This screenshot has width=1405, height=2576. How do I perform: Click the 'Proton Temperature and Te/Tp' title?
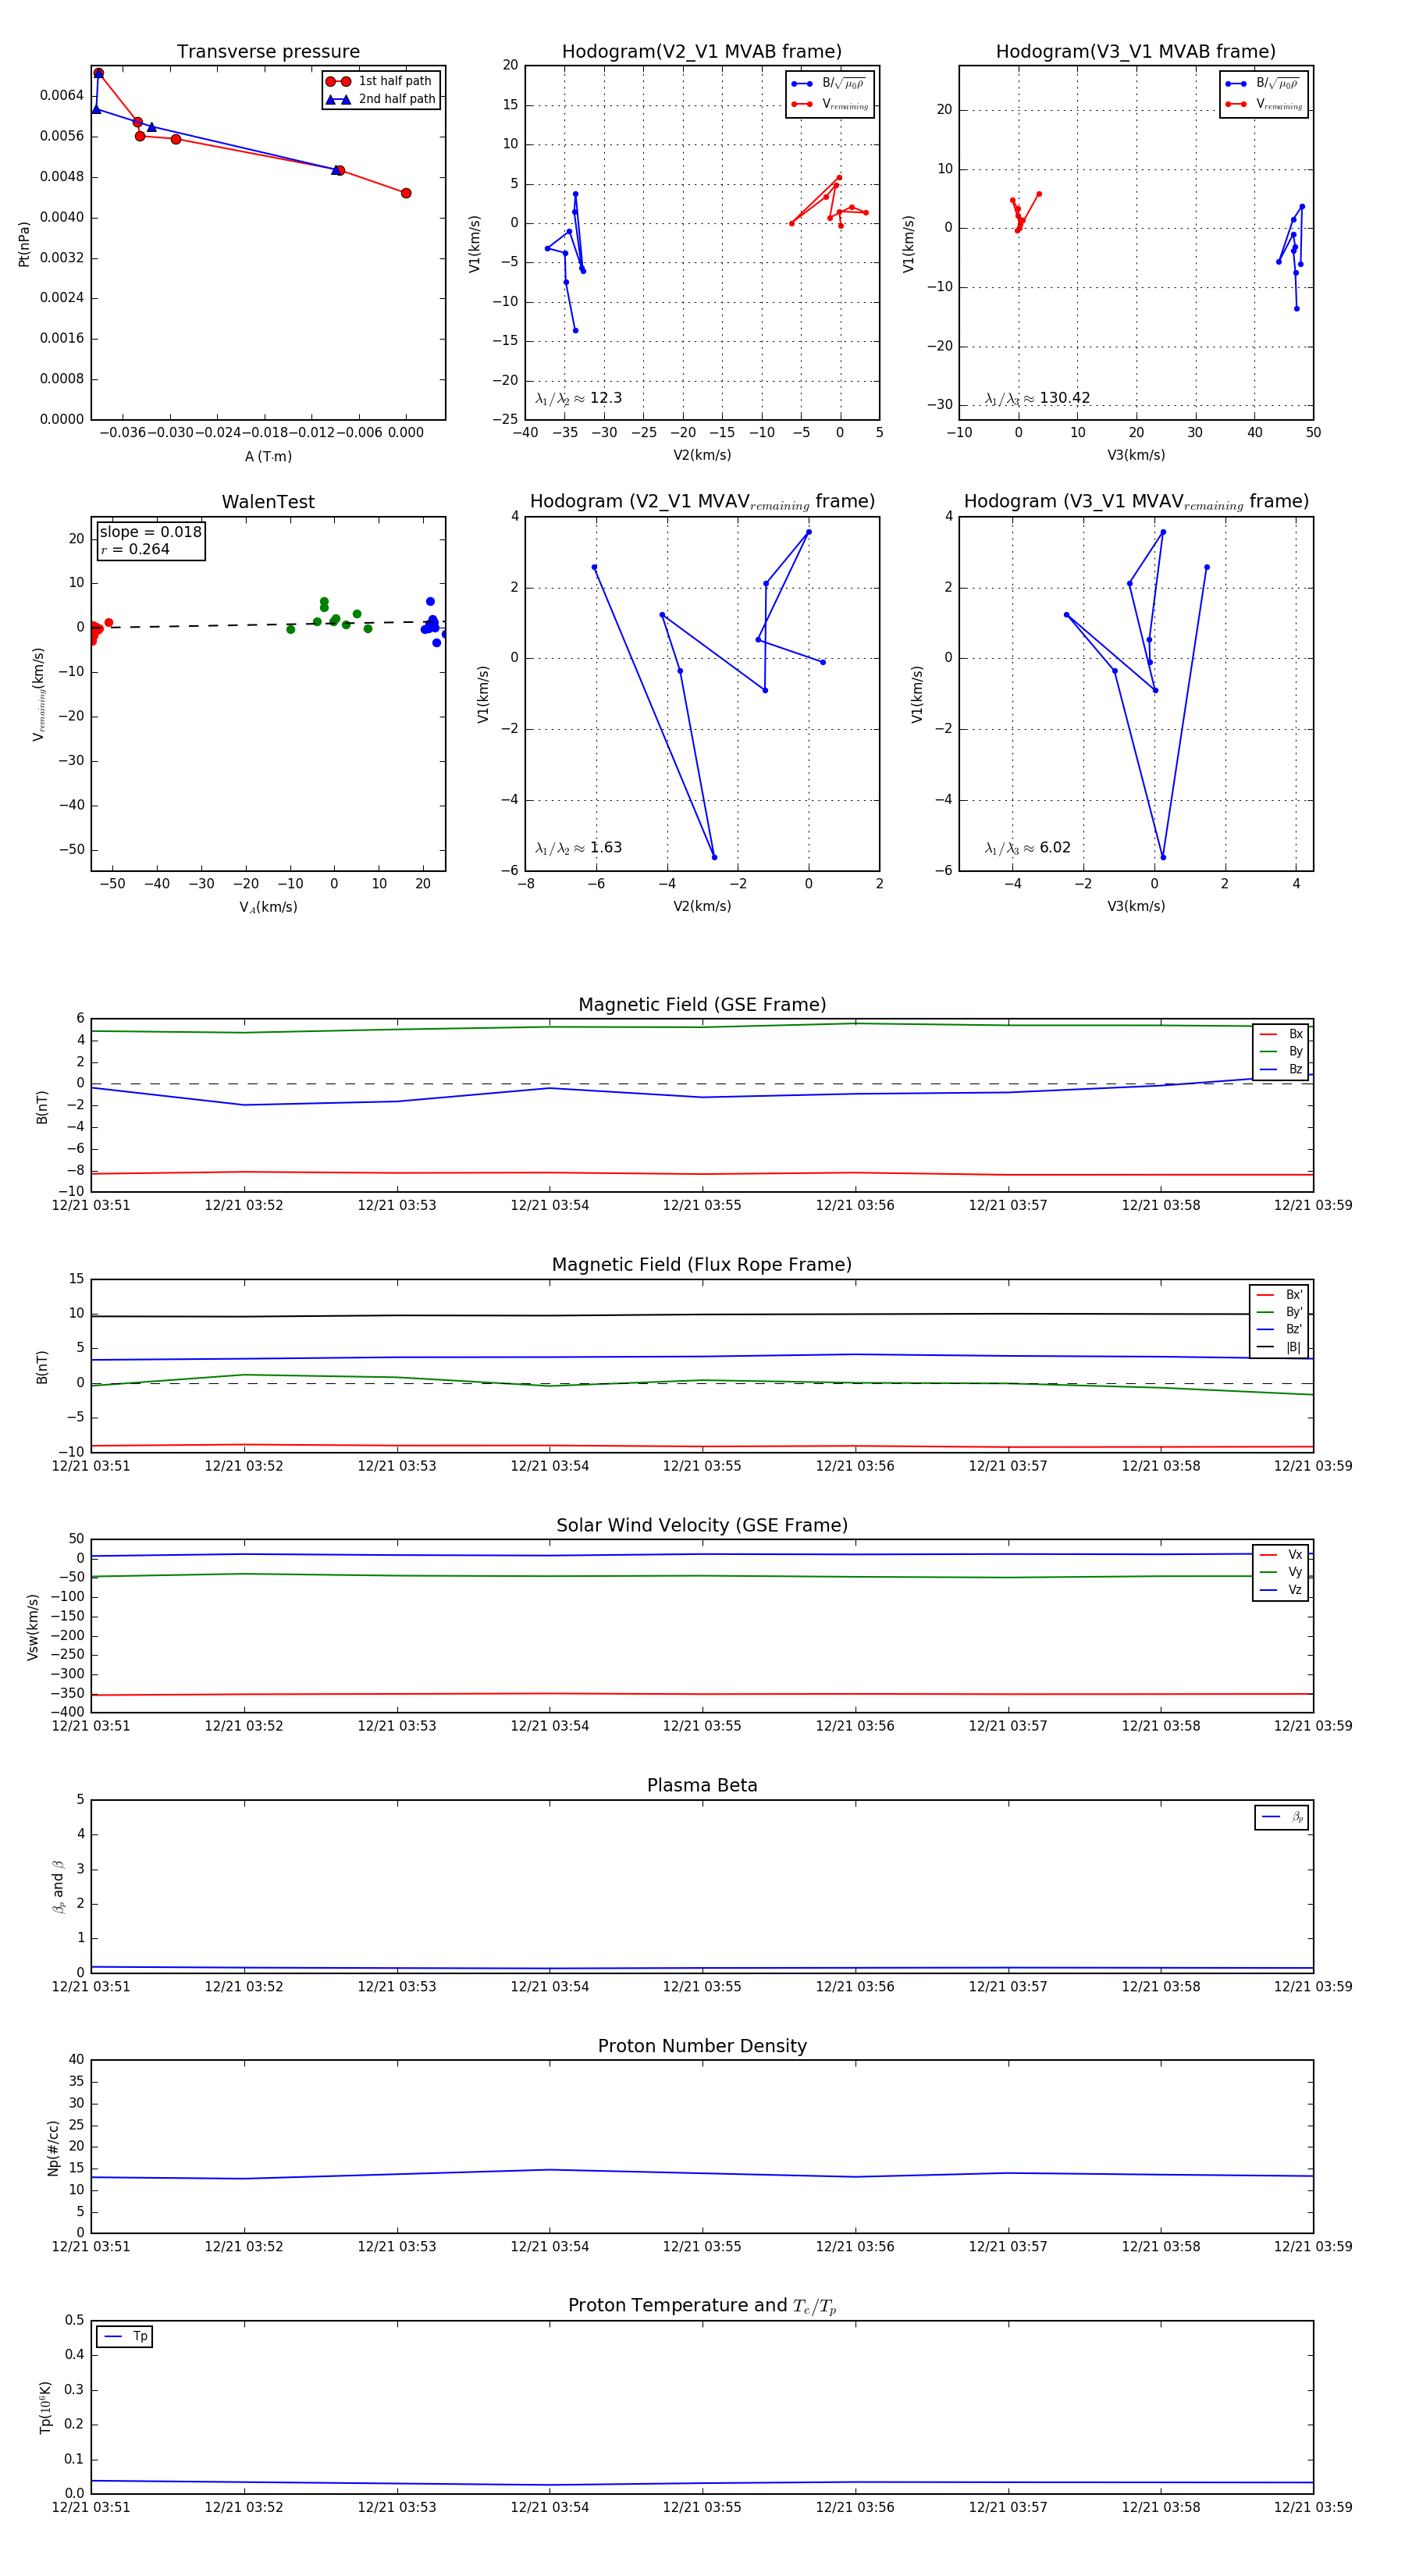tap(702, 2306)
